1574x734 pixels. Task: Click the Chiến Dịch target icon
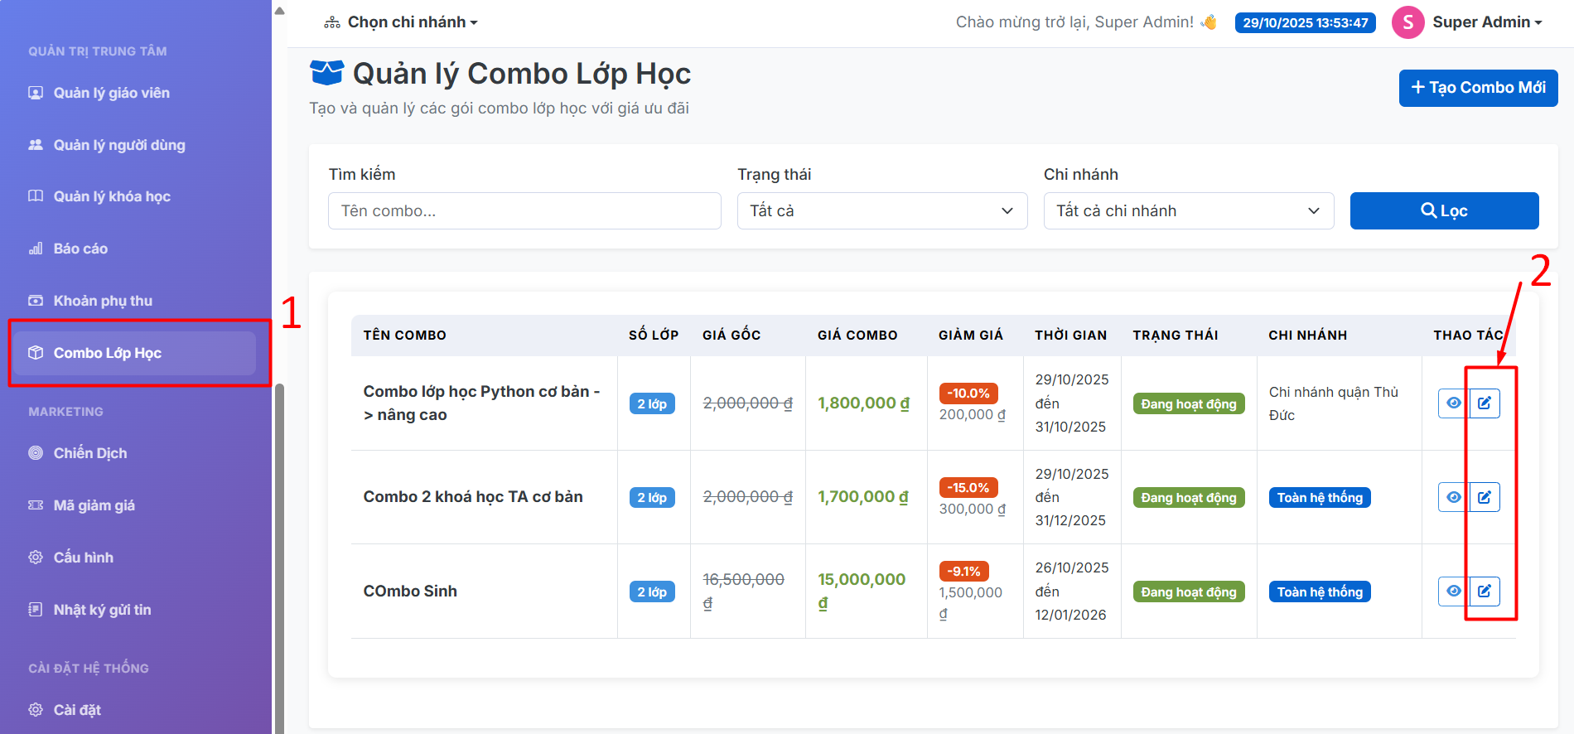click(36, 453)
